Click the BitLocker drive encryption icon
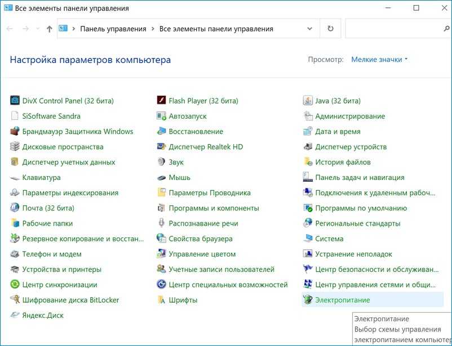452x346 pixels. [15, 300]
